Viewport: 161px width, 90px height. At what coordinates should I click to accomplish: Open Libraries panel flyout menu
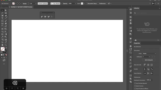159,8
